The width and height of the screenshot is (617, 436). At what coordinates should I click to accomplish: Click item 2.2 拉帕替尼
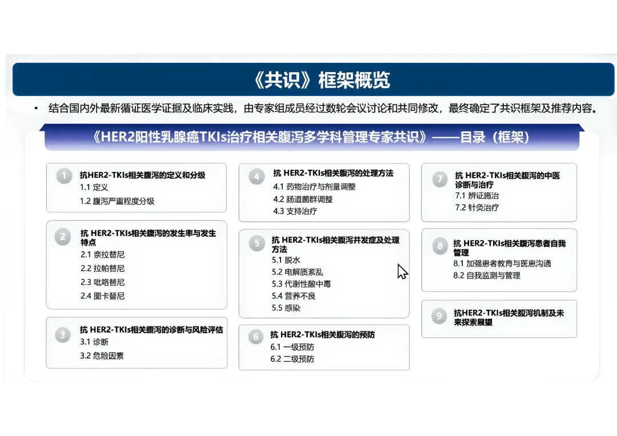(102, 269)
